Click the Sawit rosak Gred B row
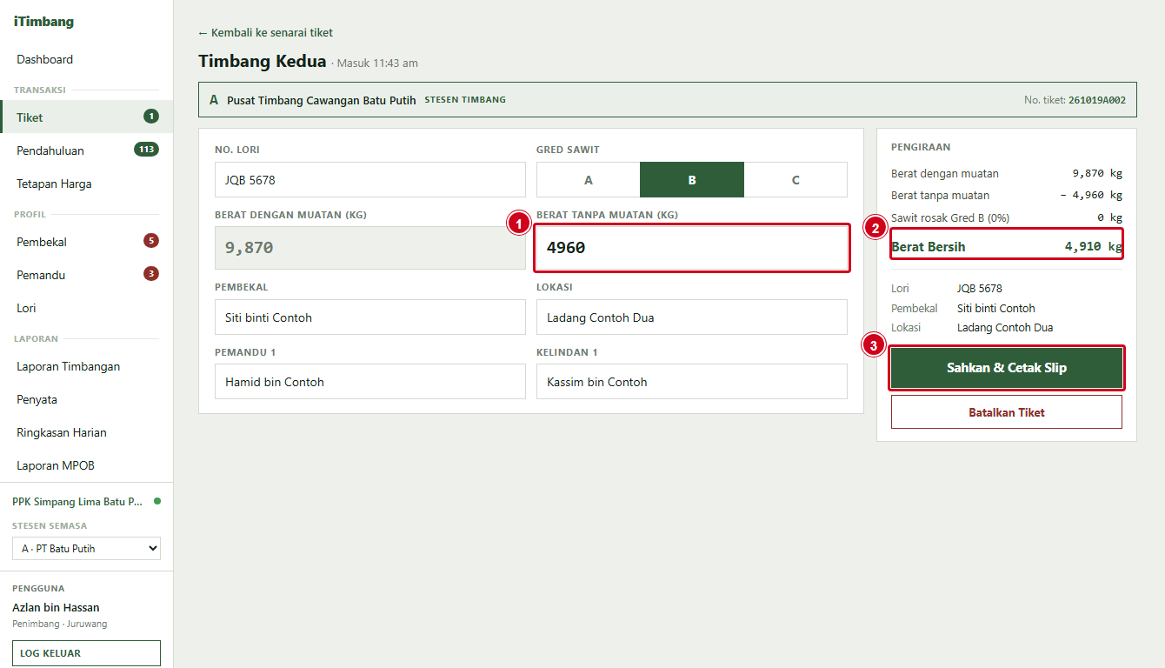1165x668 pixels. (1007, 217)
